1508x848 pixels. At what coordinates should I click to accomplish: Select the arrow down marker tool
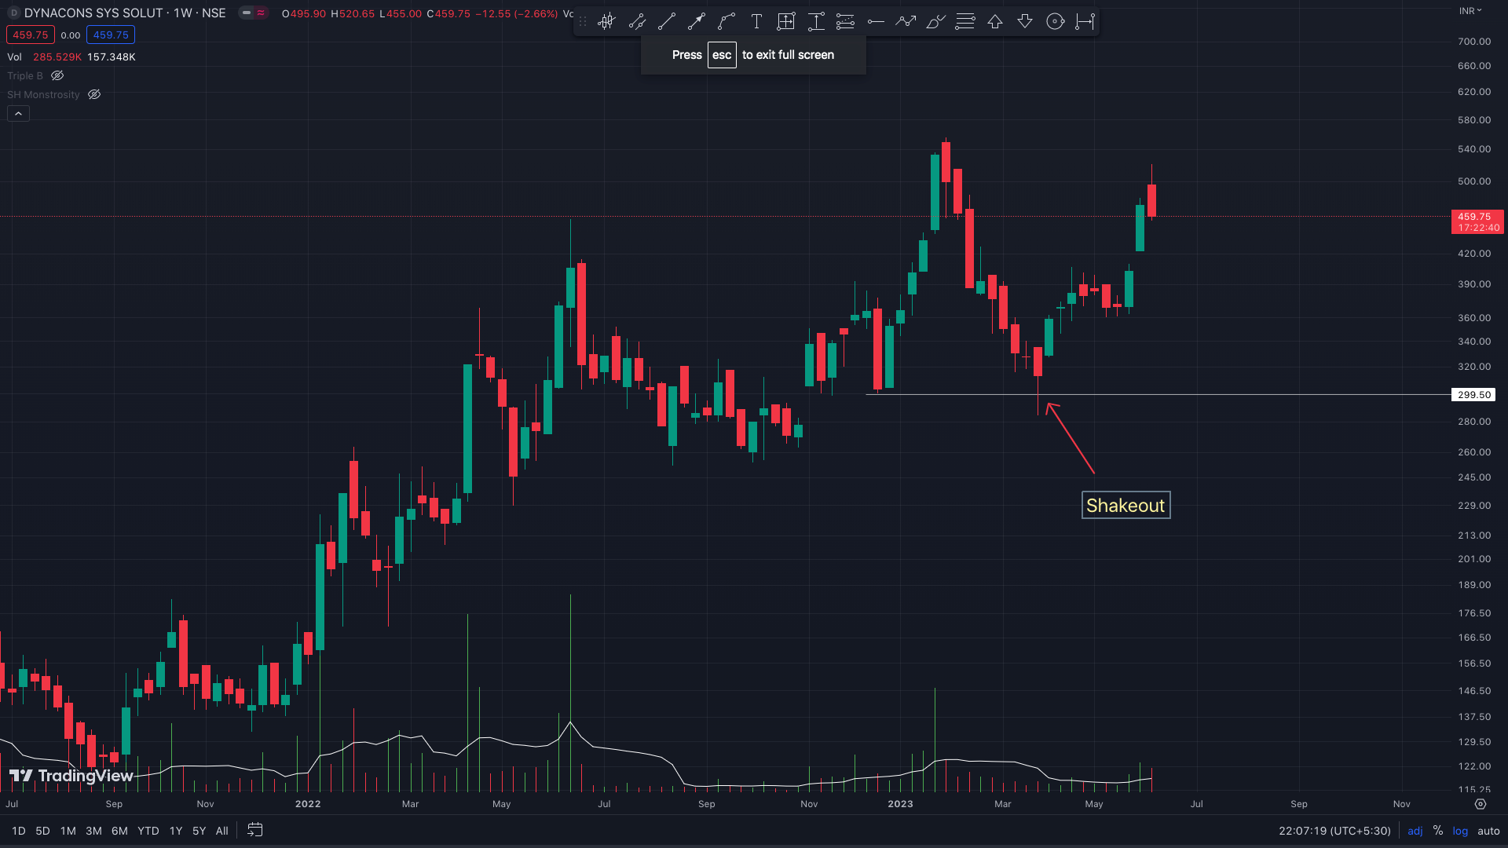(x=1025, y=22)
